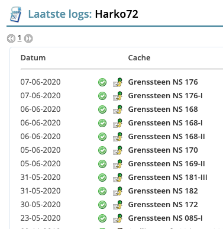This screenshot has width=223, height=229.
Task: Click the Cache column header
Action: 139,58
